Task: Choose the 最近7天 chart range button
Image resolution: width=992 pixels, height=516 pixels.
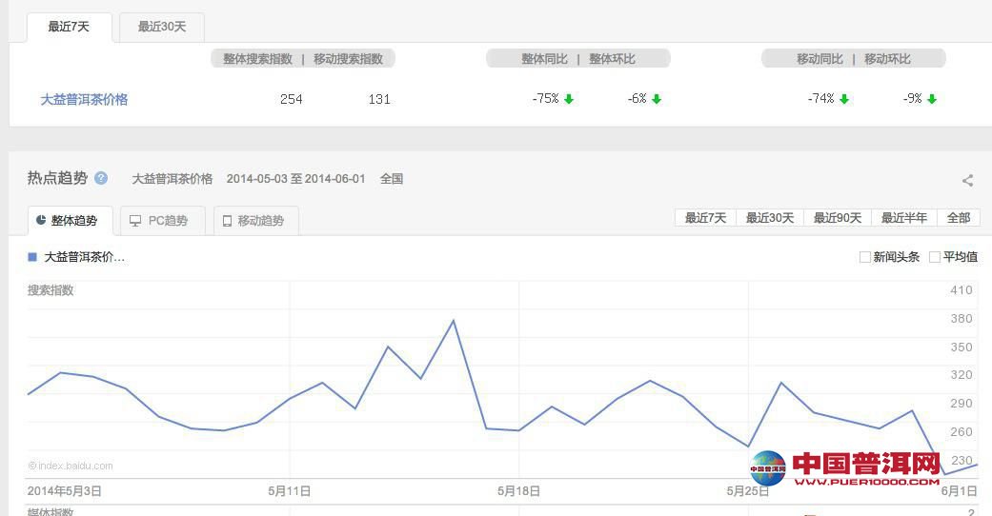Action: 705,218
